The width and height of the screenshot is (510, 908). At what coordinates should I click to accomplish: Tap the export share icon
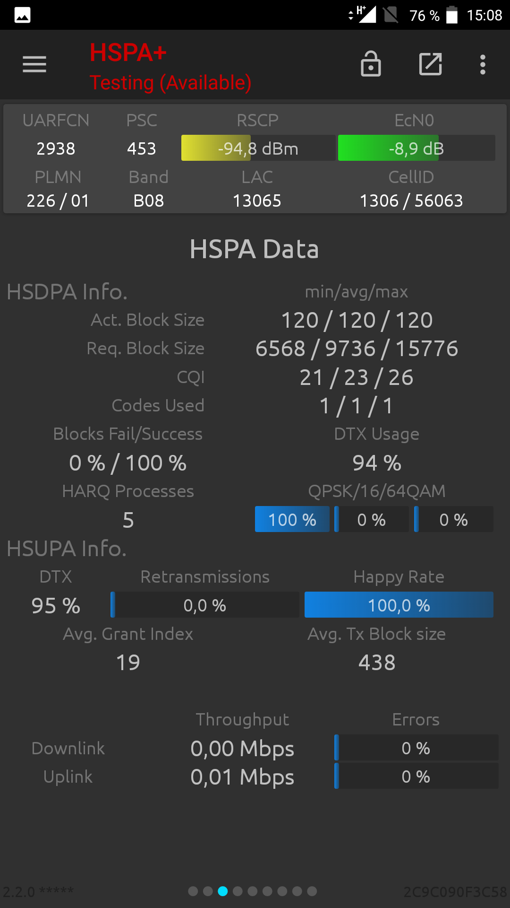click(431, 64)
